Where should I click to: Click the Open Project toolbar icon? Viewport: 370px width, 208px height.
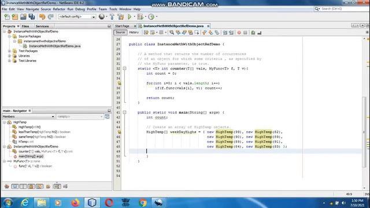click(23, 17)
